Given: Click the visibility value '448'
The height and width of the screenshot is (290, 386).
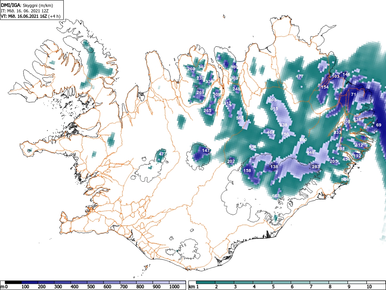Looking at the screenshot, I should click(310, 152).
